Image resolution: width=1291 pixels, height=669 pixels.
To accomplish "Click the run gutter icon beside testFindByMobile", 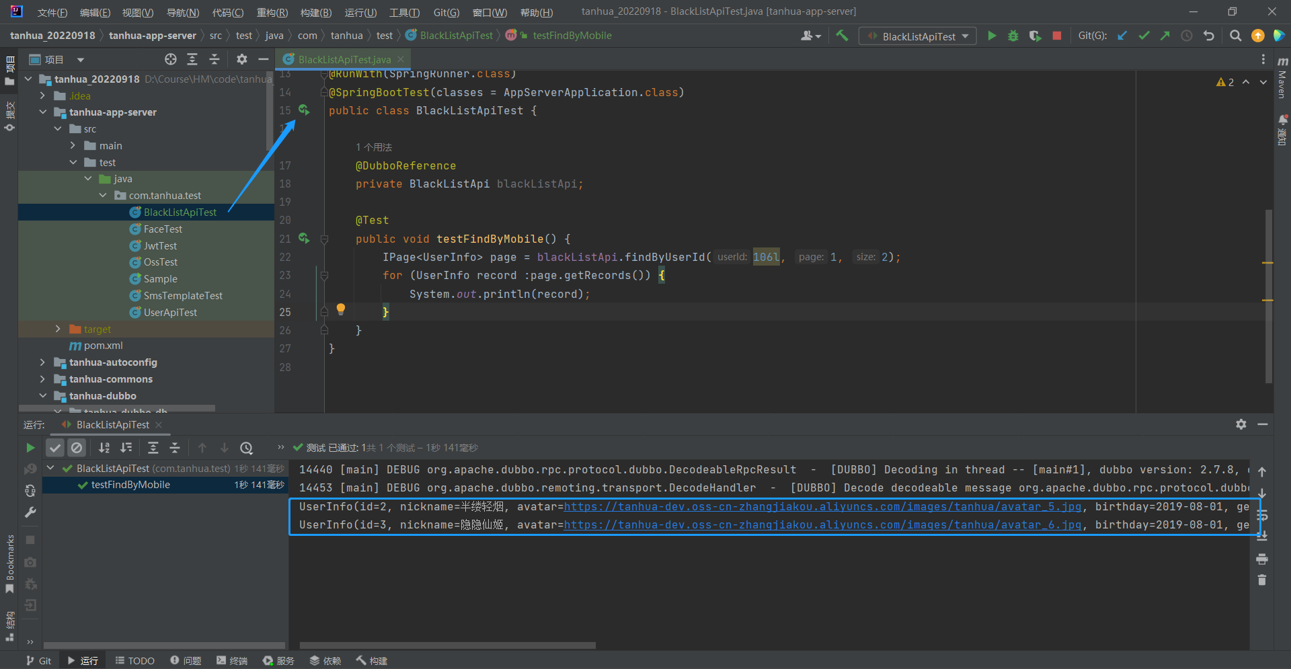I will coord(304,239).
